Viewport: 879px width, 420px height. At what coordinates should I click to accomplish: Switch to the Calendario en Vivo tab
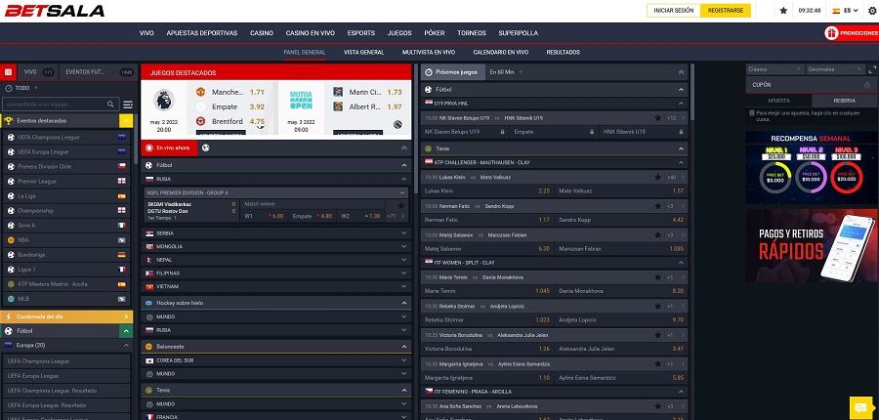coord(501,52)
